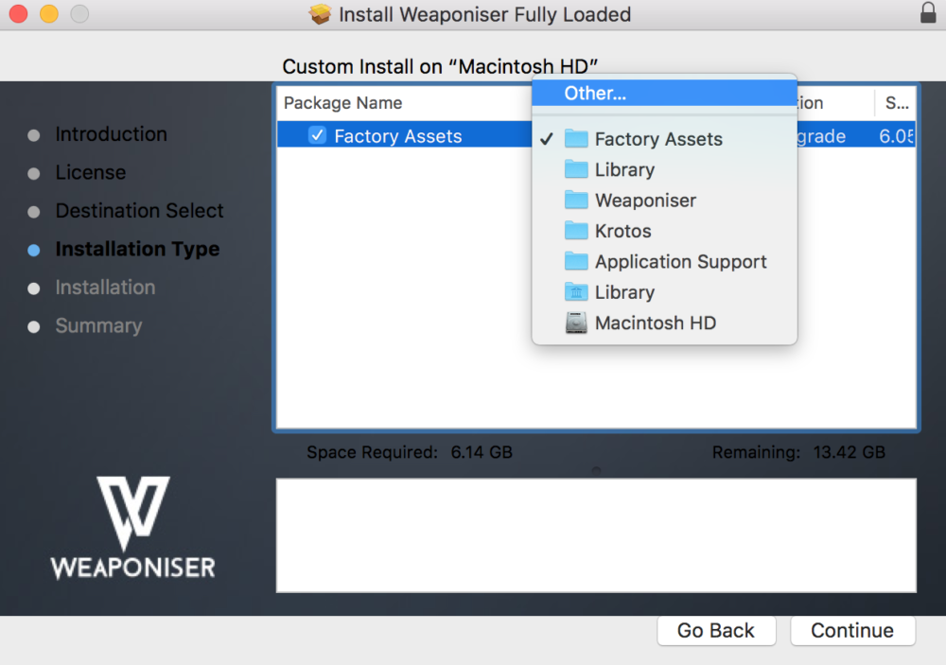Click the Space Required 6.14 GB value

pos(482,452)
